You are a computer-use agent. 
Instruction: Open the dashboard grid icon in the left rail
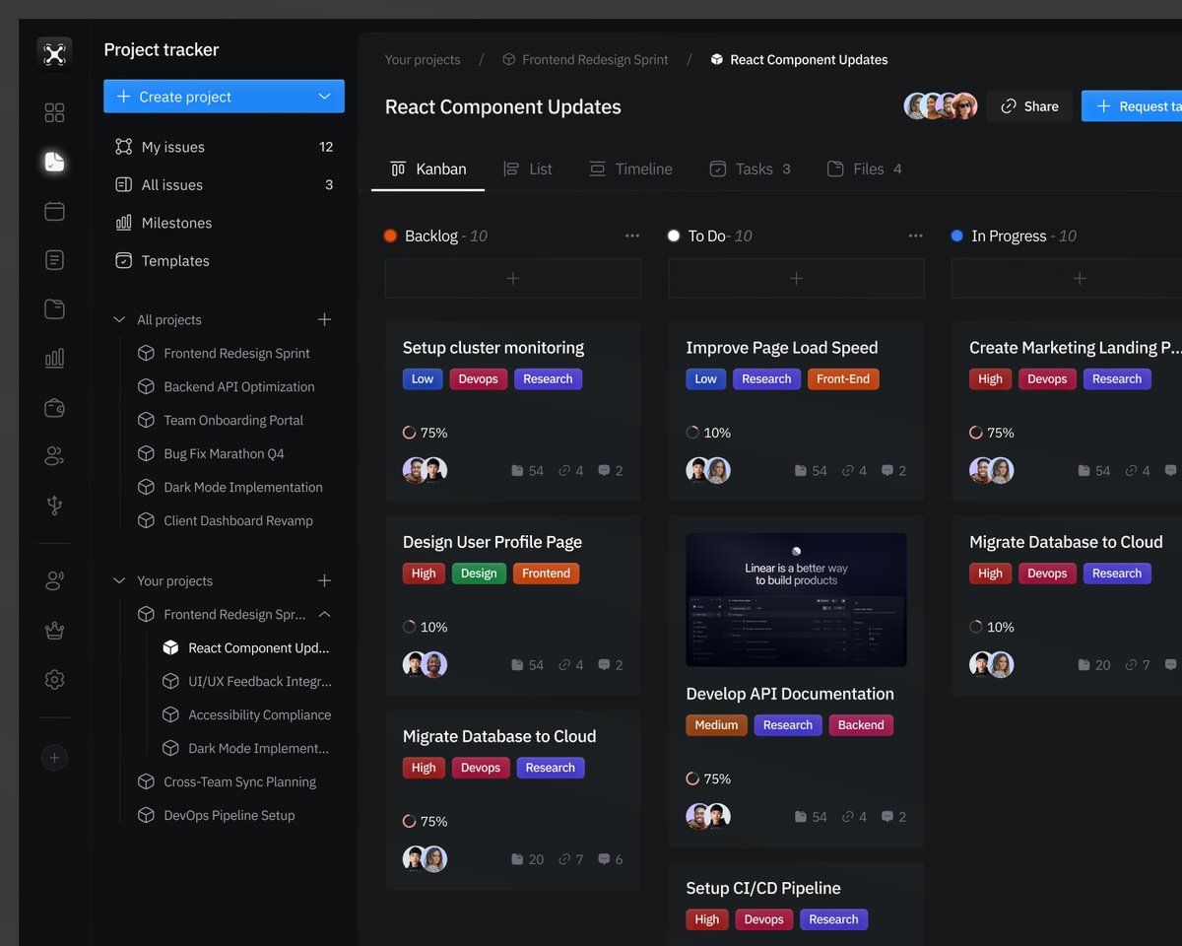pyautogui.click(x=54, y=112)
